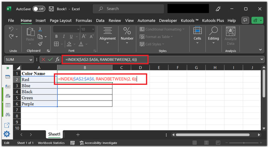Screen dimensions: 268x147
Task: Click into the formula bar text
Action: [101, 60]
